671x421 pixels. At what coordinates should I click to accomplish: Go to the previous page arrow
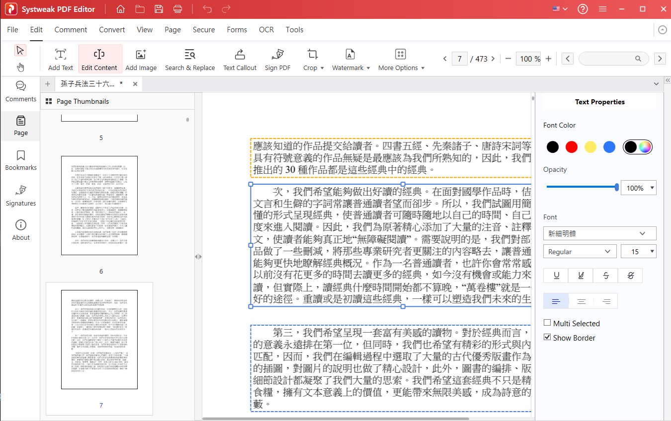click(445, 59)
